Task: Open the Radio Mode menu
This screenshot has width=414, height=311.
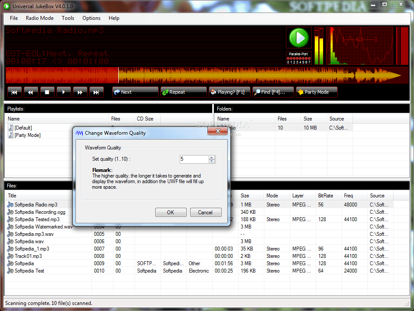Action: 40,18
